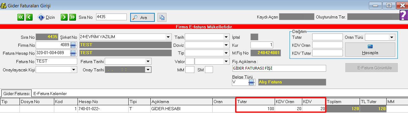
Task: Open Fatura Hesap No lookup button
Action: point(73,53)
